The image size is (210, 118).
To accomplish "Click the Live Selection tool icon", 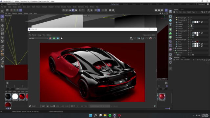I will (x=2, y=16).
